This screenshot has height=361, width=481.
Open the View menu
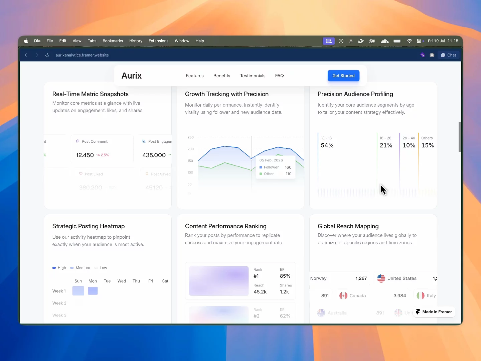click(77, 41)
